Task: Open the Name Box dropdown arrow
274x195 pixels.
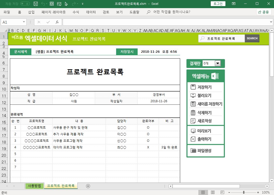Action: click(24, 22)
